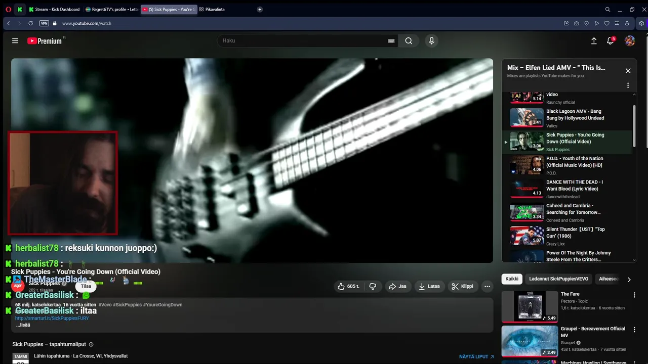This screenshot has height=364, width=648.
Task: Search by voice with microphone
Action: point(431,41)
